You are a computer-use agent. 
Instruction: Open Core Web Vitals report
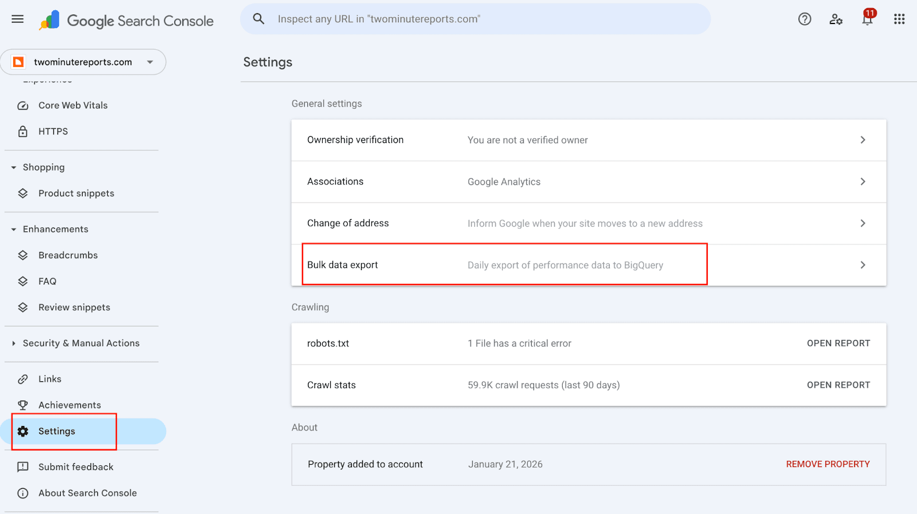[73, 105]
